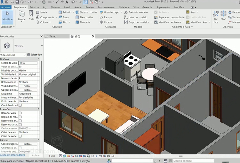Activate the Modificar arrow tool
The image size is (240, 163).
[7, 16]
